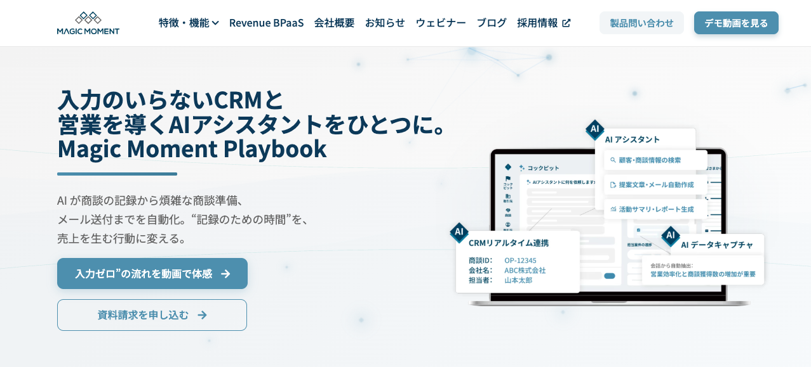
Task: Click the Magic Moment logo
Action: coord(88,23)
